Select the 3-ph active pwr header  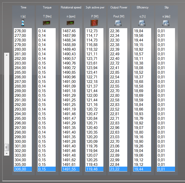(95, 7)
